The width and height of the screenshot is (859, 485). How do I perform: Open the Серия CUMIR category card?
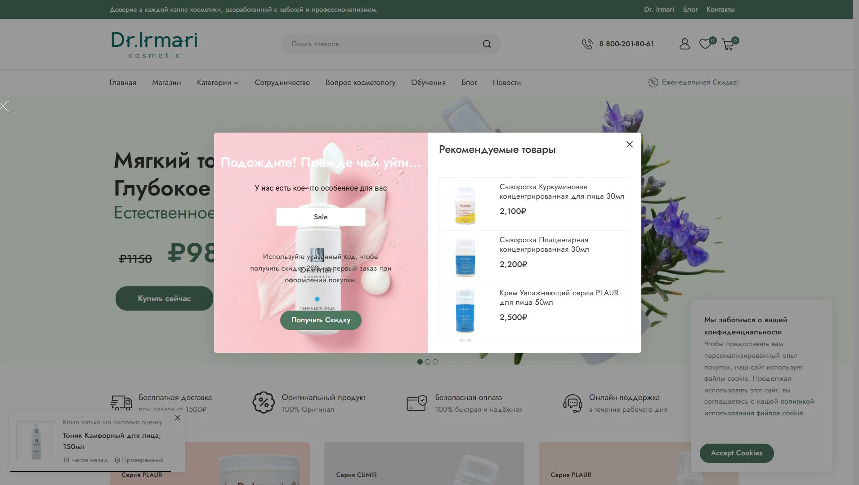click(x=424, y=463)
